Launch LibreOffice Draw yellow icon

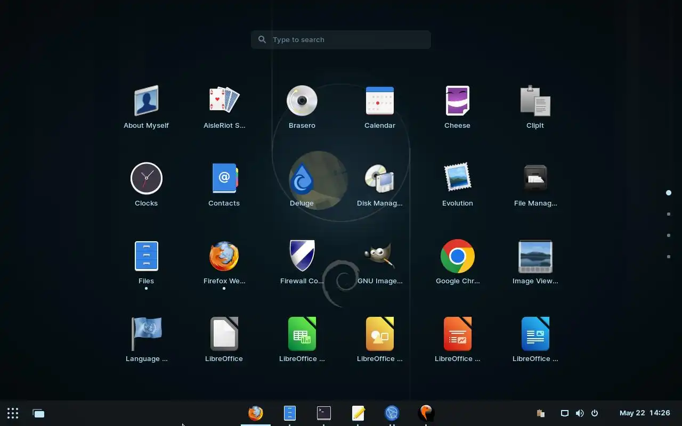[x=380, y=340]
